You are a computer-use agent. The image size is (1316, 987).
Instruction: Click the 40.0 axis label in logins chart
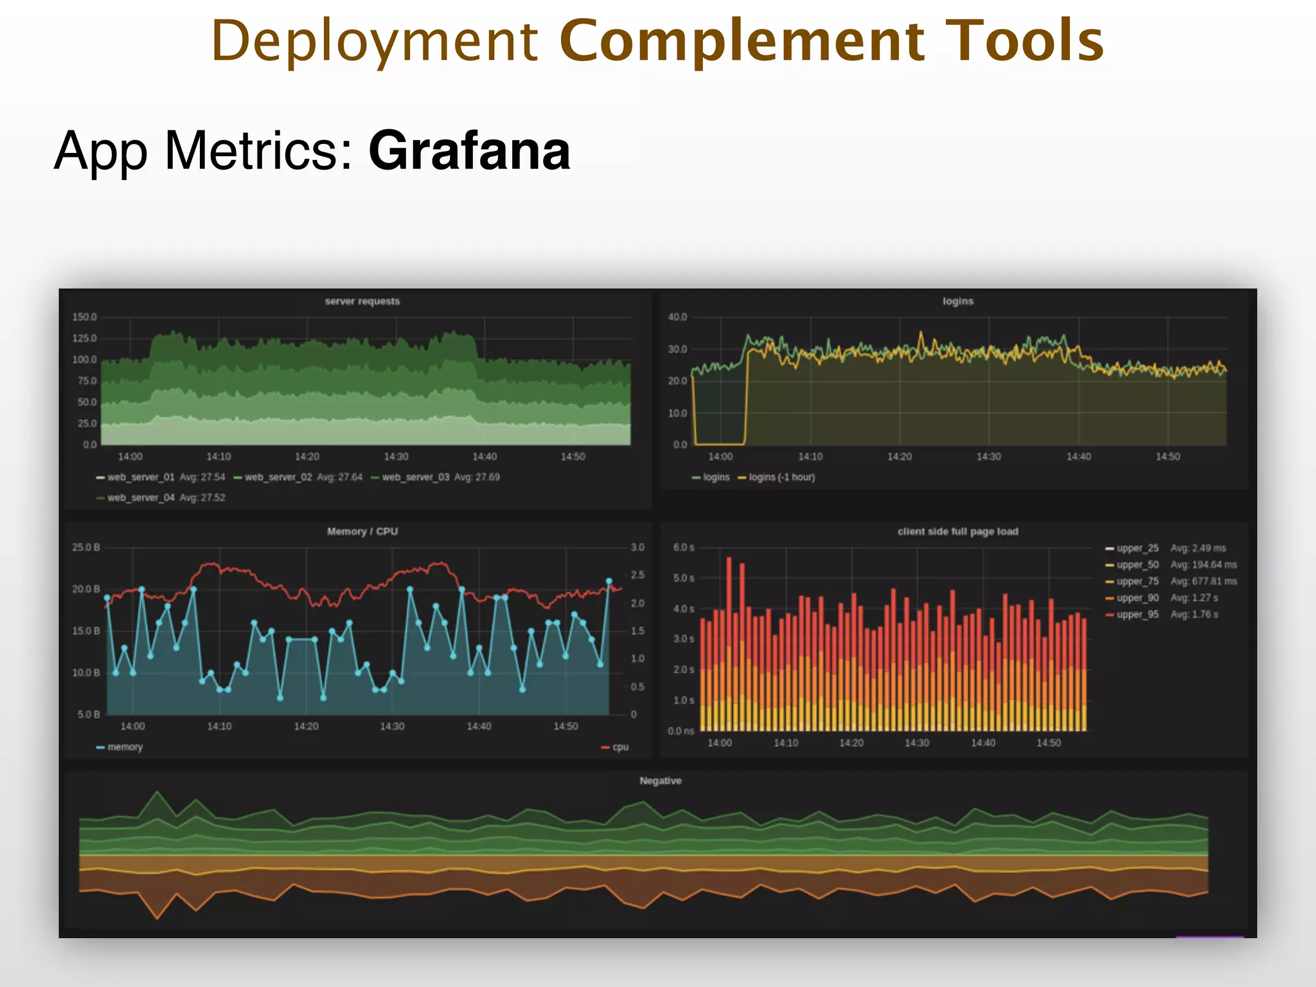(677, 317)
